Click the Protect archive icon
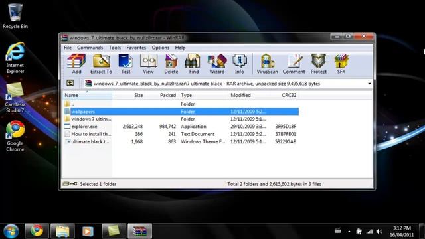Image resolution: width=425 pixels, height=239 pixels. (319, 64)
